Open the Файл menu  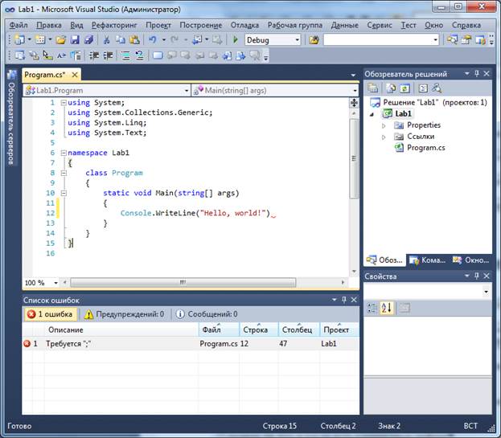point(18,25)
